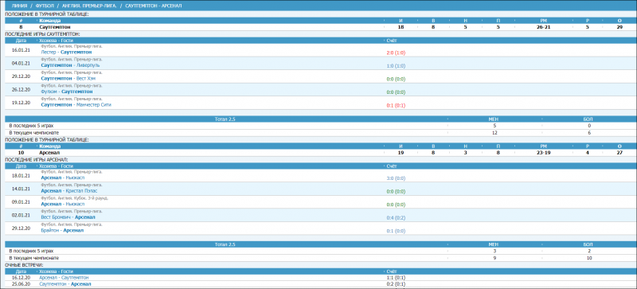This screenshot has height=289, width=637.
Task: Click the 9 under-total value for Arsenal
Action: pos(494,258)
